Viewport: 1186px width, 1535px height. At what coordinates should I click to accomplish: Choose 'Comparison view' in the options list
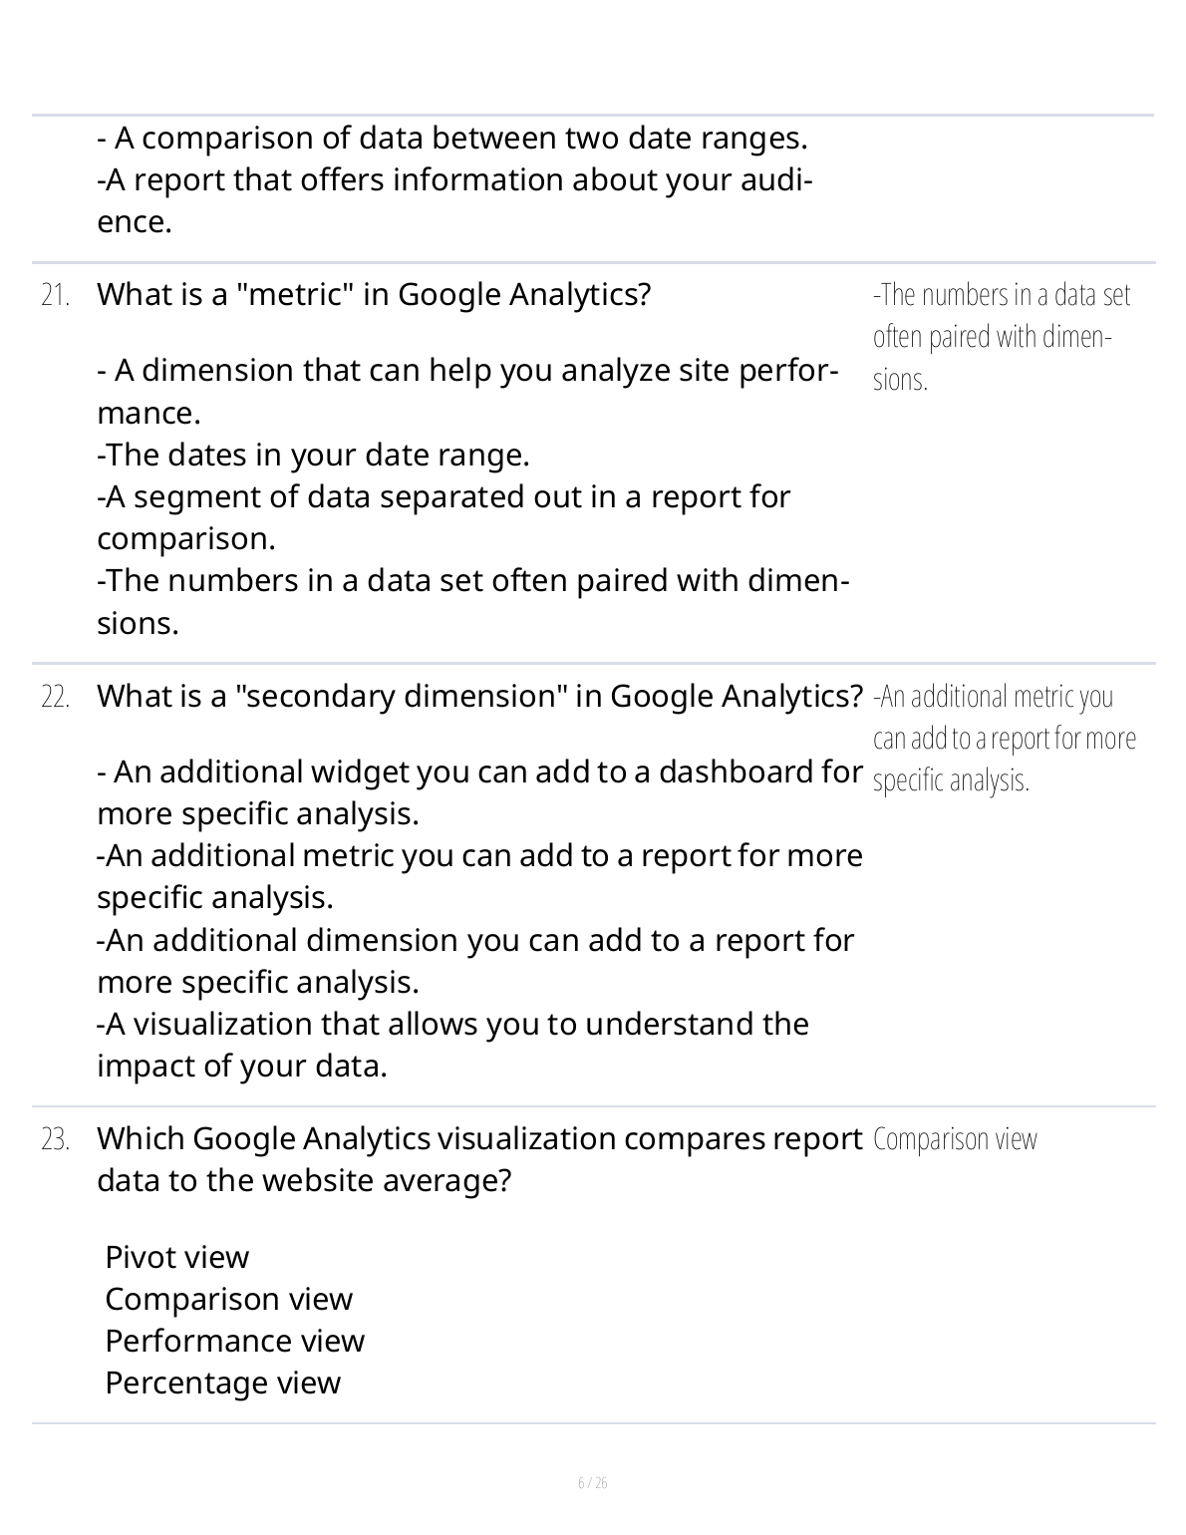click(x=228, y=1300)
